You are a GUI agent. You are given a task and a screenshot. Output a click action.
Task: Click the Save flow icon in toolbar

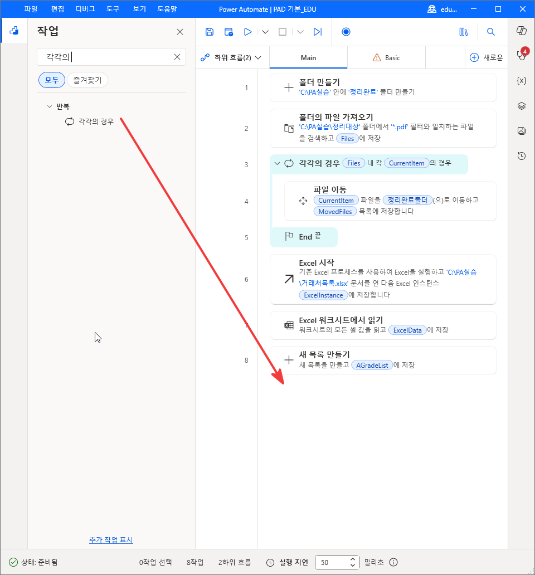pos(210,32)
